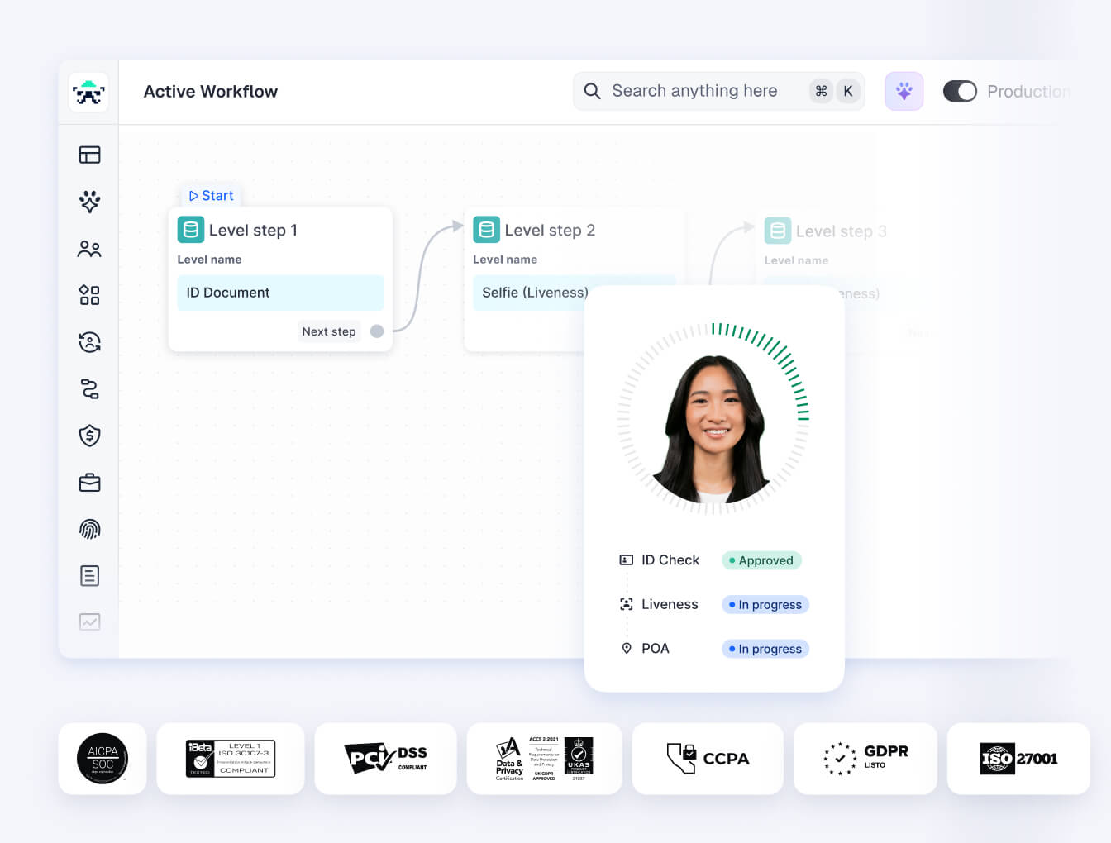Click the Search anything here field

(719, 91)
